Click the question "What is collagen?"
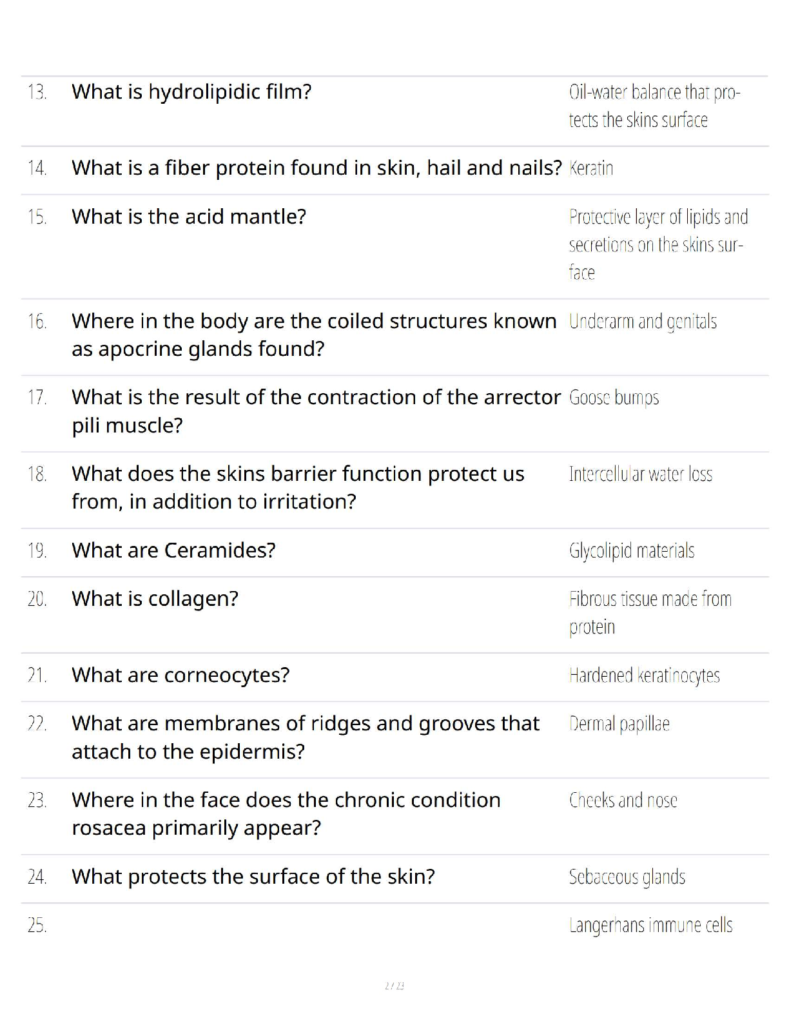 [155, 599]
